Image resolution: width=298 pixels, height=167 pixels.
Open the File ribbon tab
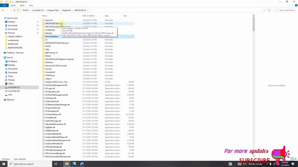4,6
